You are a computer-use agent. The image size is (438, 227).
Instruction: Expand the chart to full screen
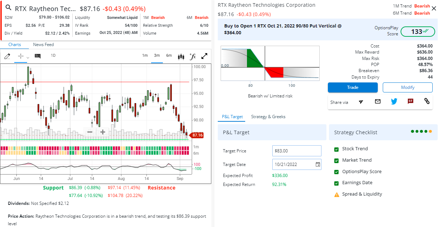[205, 56]
